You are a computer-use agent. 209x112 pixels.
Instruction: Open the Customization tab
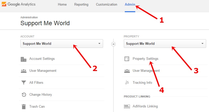tap(106, 4)
